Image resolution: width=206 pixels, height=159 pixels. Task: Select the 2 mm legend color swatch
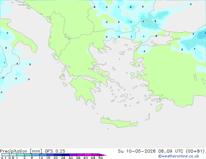coord(28,155)
